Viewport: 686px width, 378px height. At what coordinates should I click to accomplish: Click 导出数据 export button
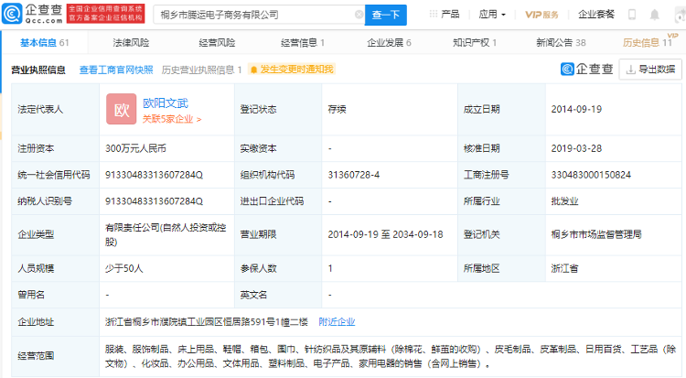click(650, 70)
